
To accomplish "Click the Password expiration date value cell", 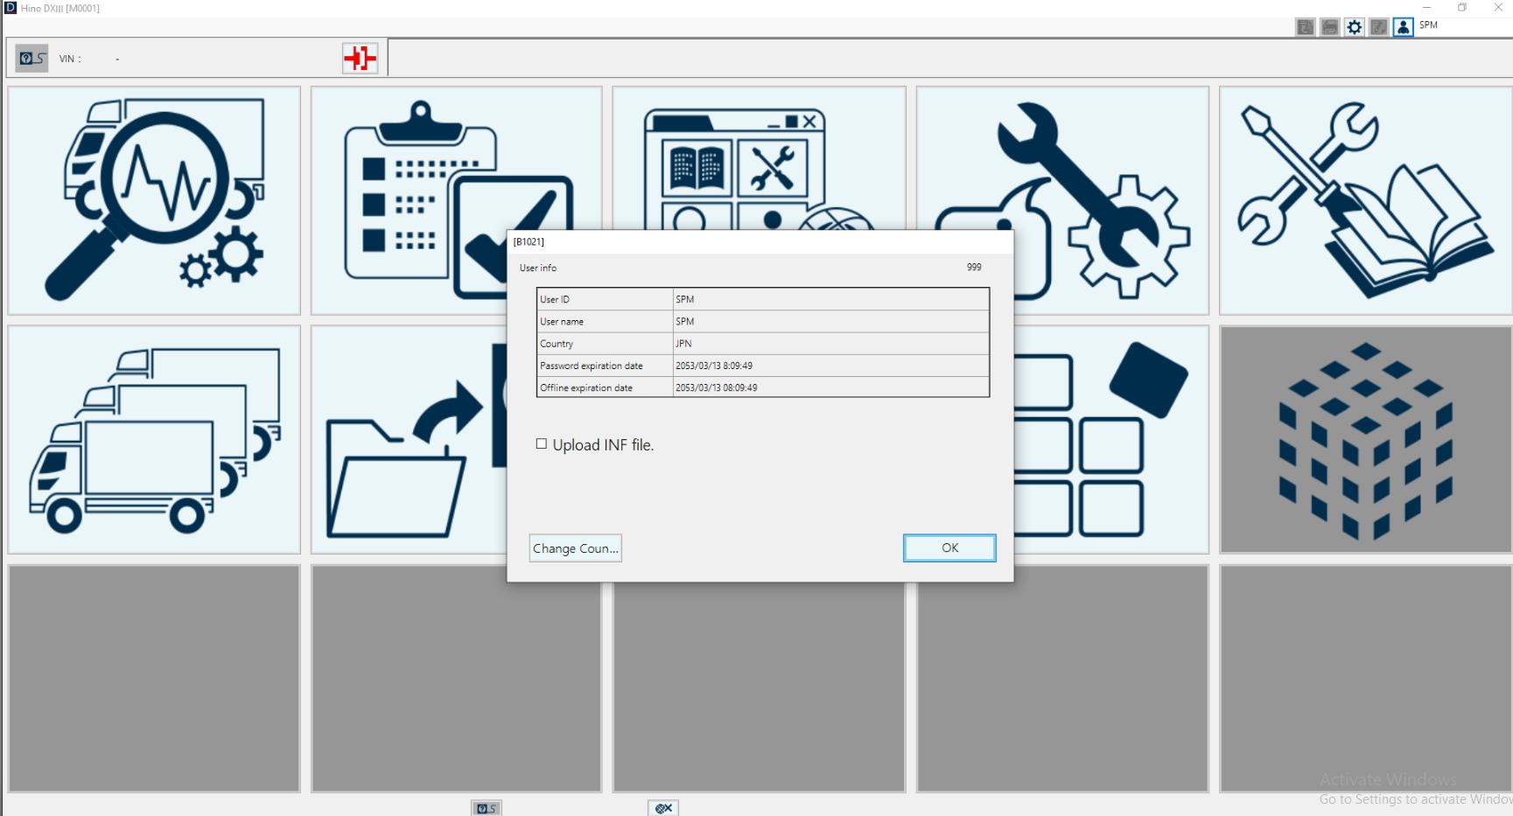I will click(829, 366).
